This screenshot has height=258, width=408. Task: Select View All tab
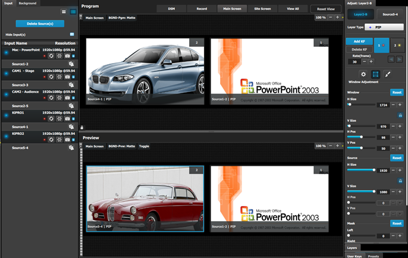[x=293, y=9]
